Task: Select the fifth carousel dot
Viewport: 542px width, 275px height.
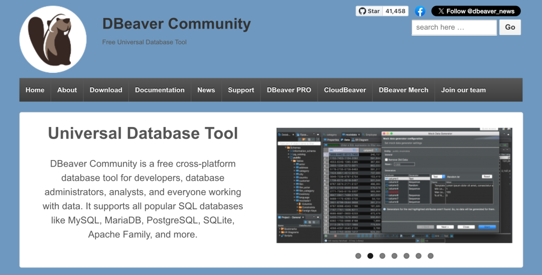Action: (406, 256)
